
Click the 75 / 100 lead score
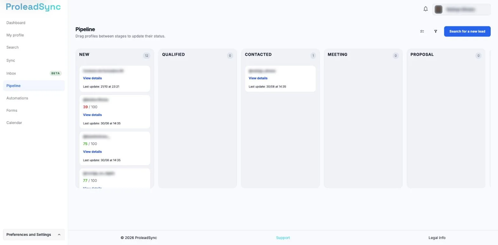tap(90, 144)
